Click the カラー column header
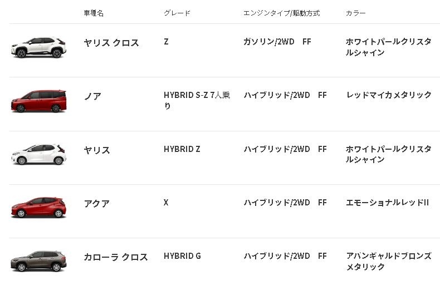 pyautogui.click(x=355, y=13)
